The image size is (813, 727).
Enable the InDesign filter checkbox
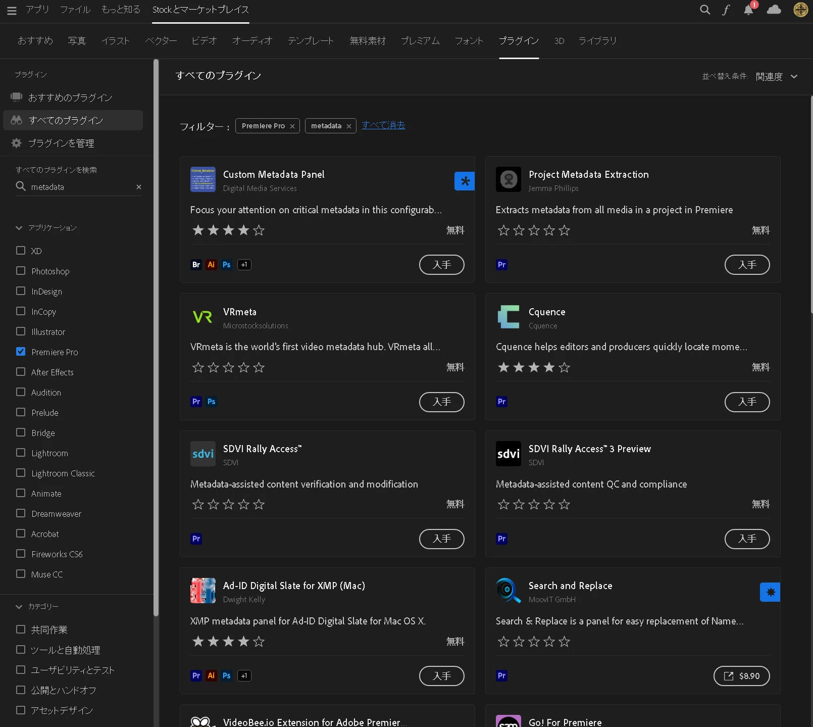(21, 291)
